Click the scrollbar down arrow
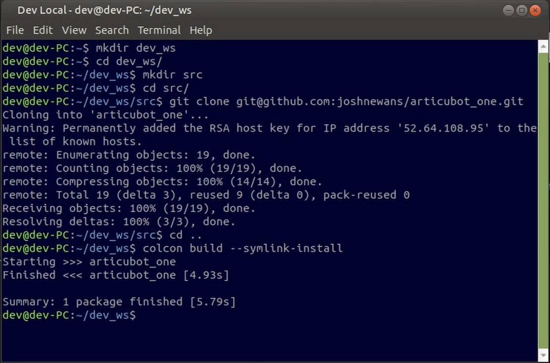Image resolution: width=550 pixels, height=363 pixels. coord(543,355)
